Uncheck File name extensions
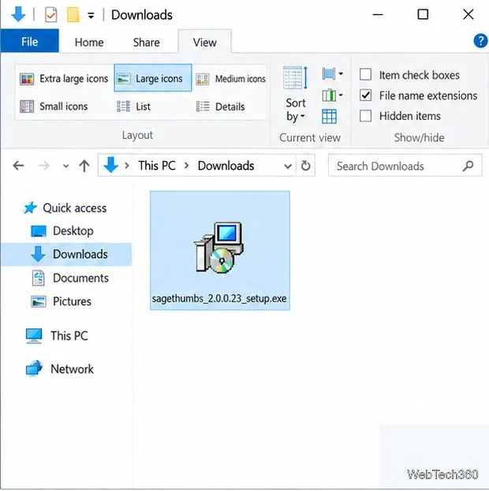This screenshot has width=489, height=491. [365, 96]
